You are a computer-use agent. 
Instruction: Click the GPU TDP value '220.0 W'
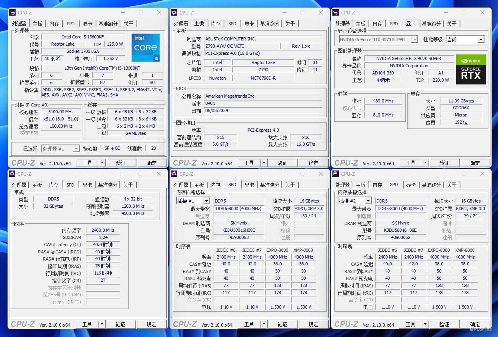coord(441,80)
